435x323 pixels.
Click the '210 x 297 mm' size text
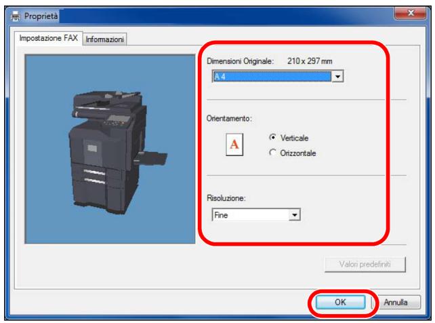click(310, 61)
